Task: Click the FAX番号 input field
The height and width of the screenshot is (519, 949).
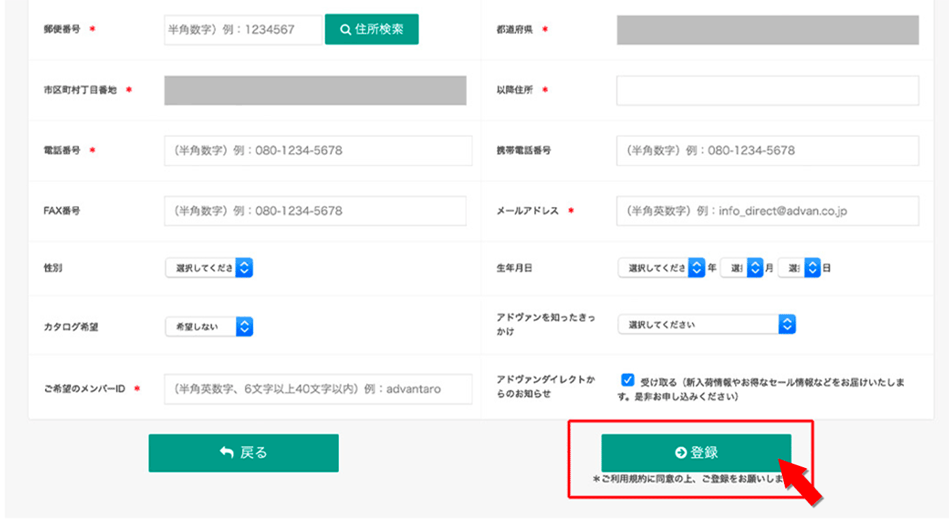Action: pyautogui.click(x=314, y=210)
